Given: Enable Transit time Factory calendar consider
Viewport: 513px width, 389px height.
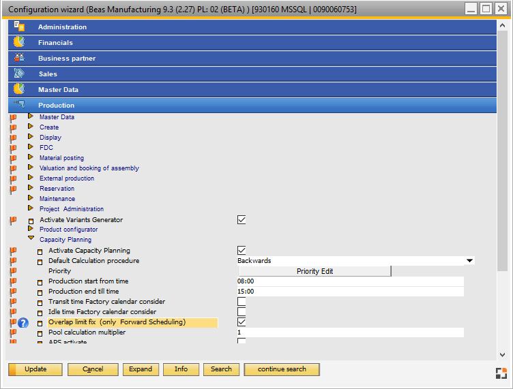Looking at the screenshot, I should click(x=241, y=301).
